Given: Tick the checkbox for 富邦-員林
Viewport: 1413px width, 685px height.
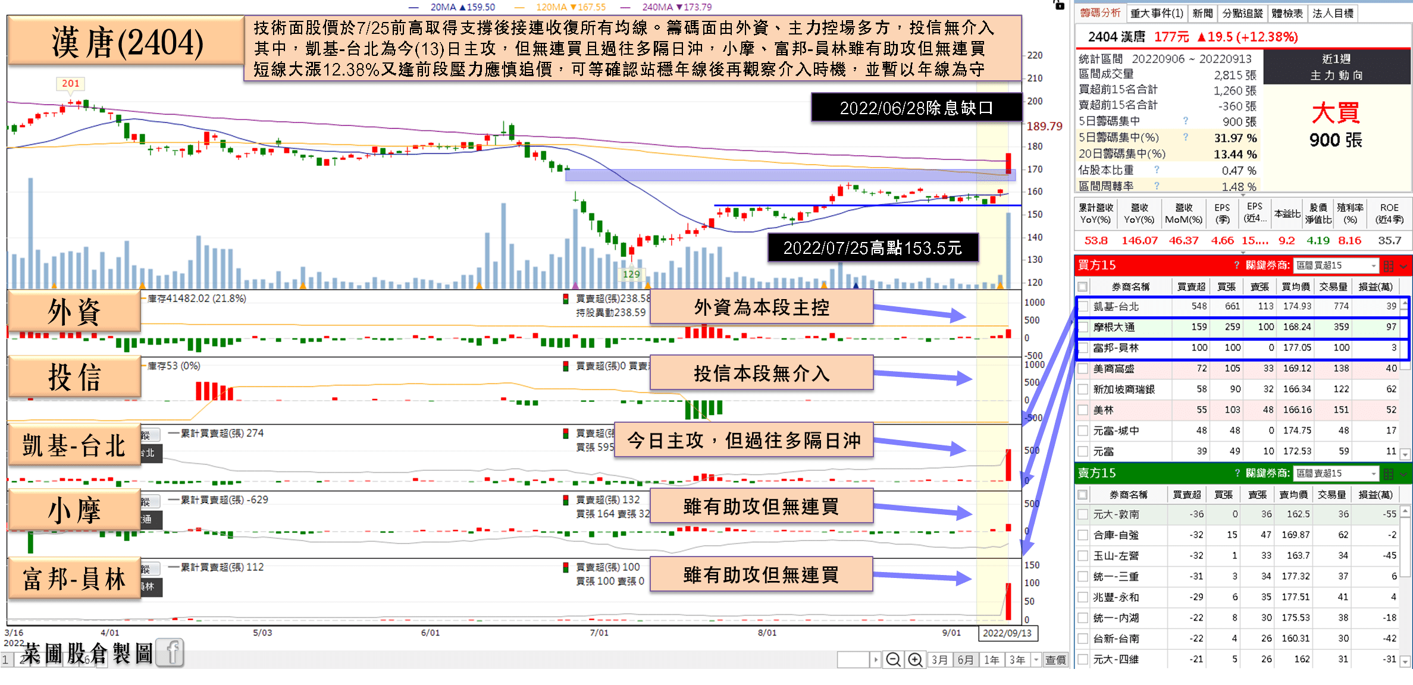Looking at the screenshot, I should 1083,348.
